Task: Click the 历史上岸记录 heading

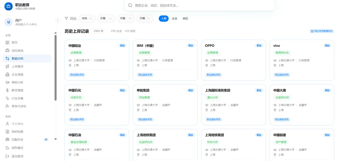Action: (x=77, y=31)
